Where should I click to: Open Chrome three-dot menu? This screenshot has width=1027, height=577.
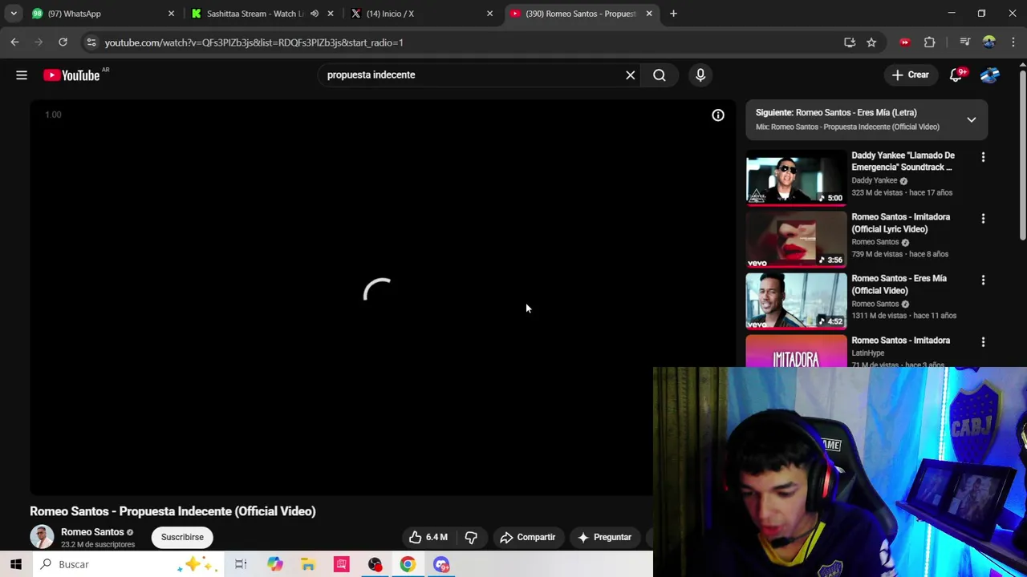coord(1013,42)
